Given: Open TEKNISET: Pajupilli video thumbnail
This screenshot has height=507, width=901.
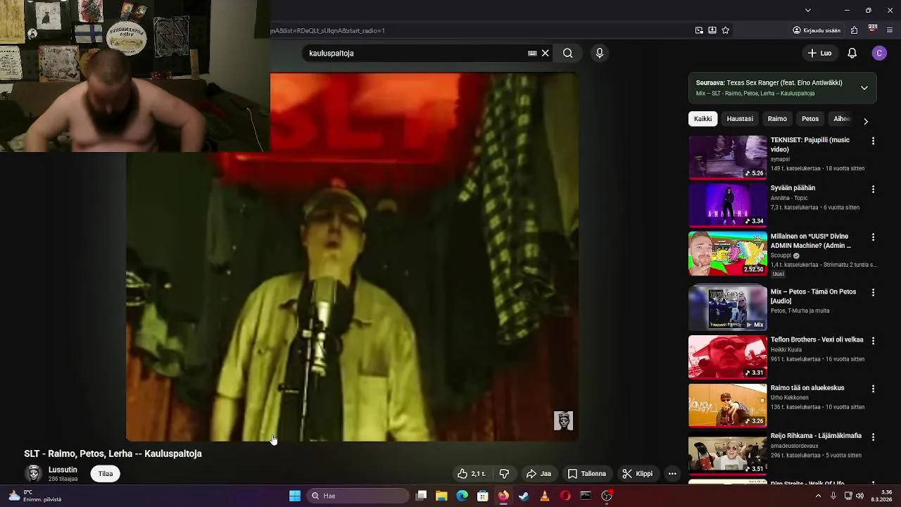Looking at the screenshot, I should click(728, 158).
